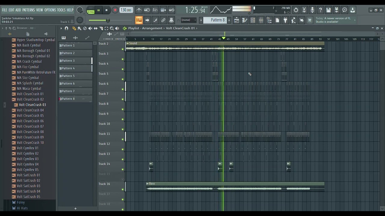The width and height of the screenshot is (385, 216).
Task: Open the EDIT menu
Action: click(x=11, y=10)
